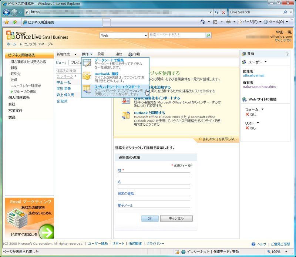The width and height of the screenshot is (296, 257).
Task: Select the ビジネス用連絡先 browser tab
Action: pyautogui.click(x=62, y=22)
